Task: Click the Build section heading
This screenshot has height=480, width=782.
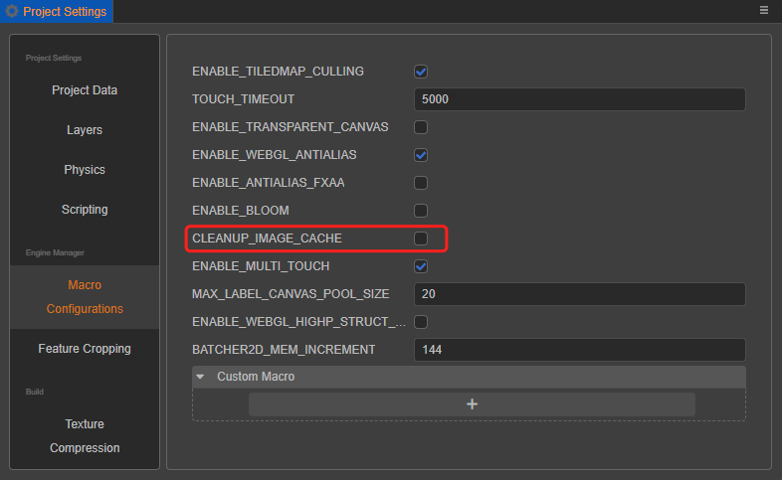Action: click(x=35, y=392)
